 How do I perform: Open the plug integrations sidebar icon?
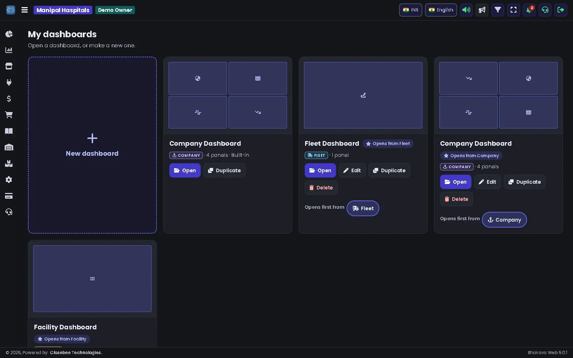click(9, 82)
